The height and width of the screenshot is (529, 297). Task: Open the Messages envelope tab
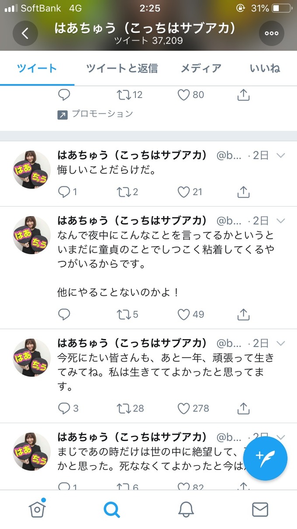(x=260, y=509)
